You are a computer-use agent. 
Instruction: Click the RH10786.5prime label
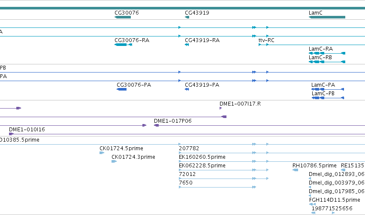314,166
